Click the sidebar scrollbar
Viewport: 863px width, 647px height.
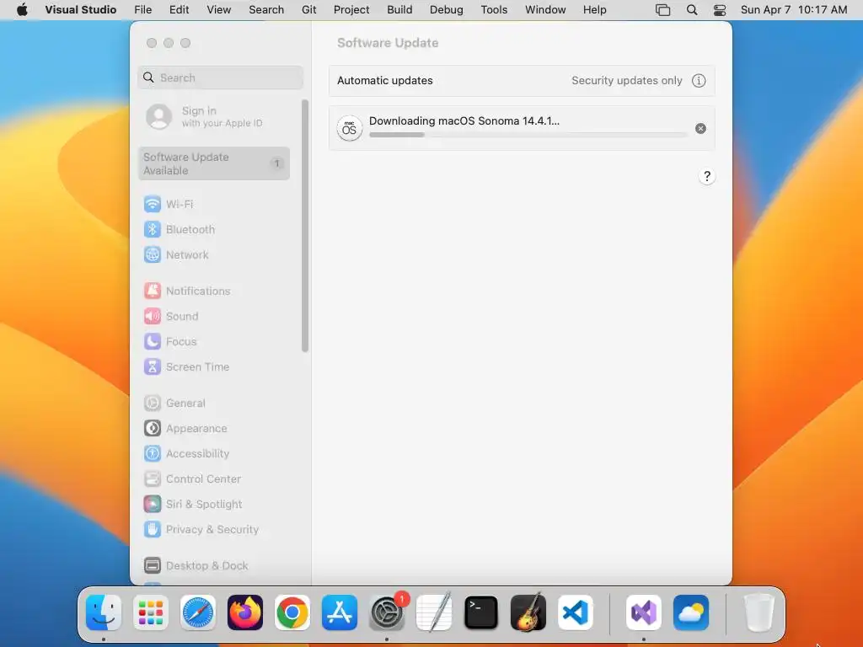[305, 226]
